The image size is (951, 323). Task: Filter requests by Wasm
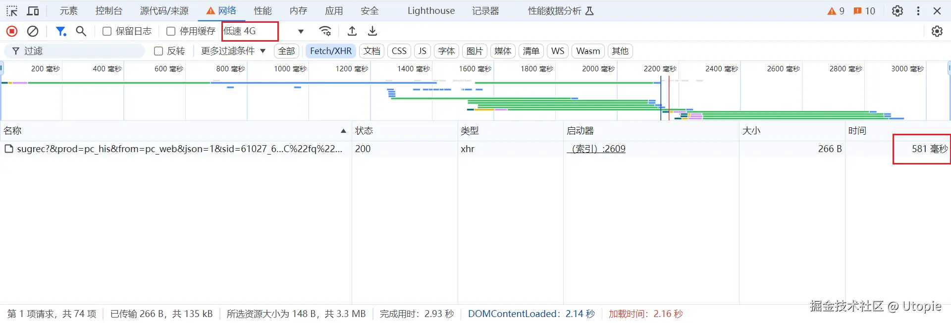(x=588, y=51)
